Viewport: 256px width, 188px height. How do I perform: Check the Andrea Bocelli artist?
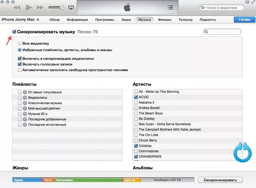pyautogui.click(x=136, y=108)
